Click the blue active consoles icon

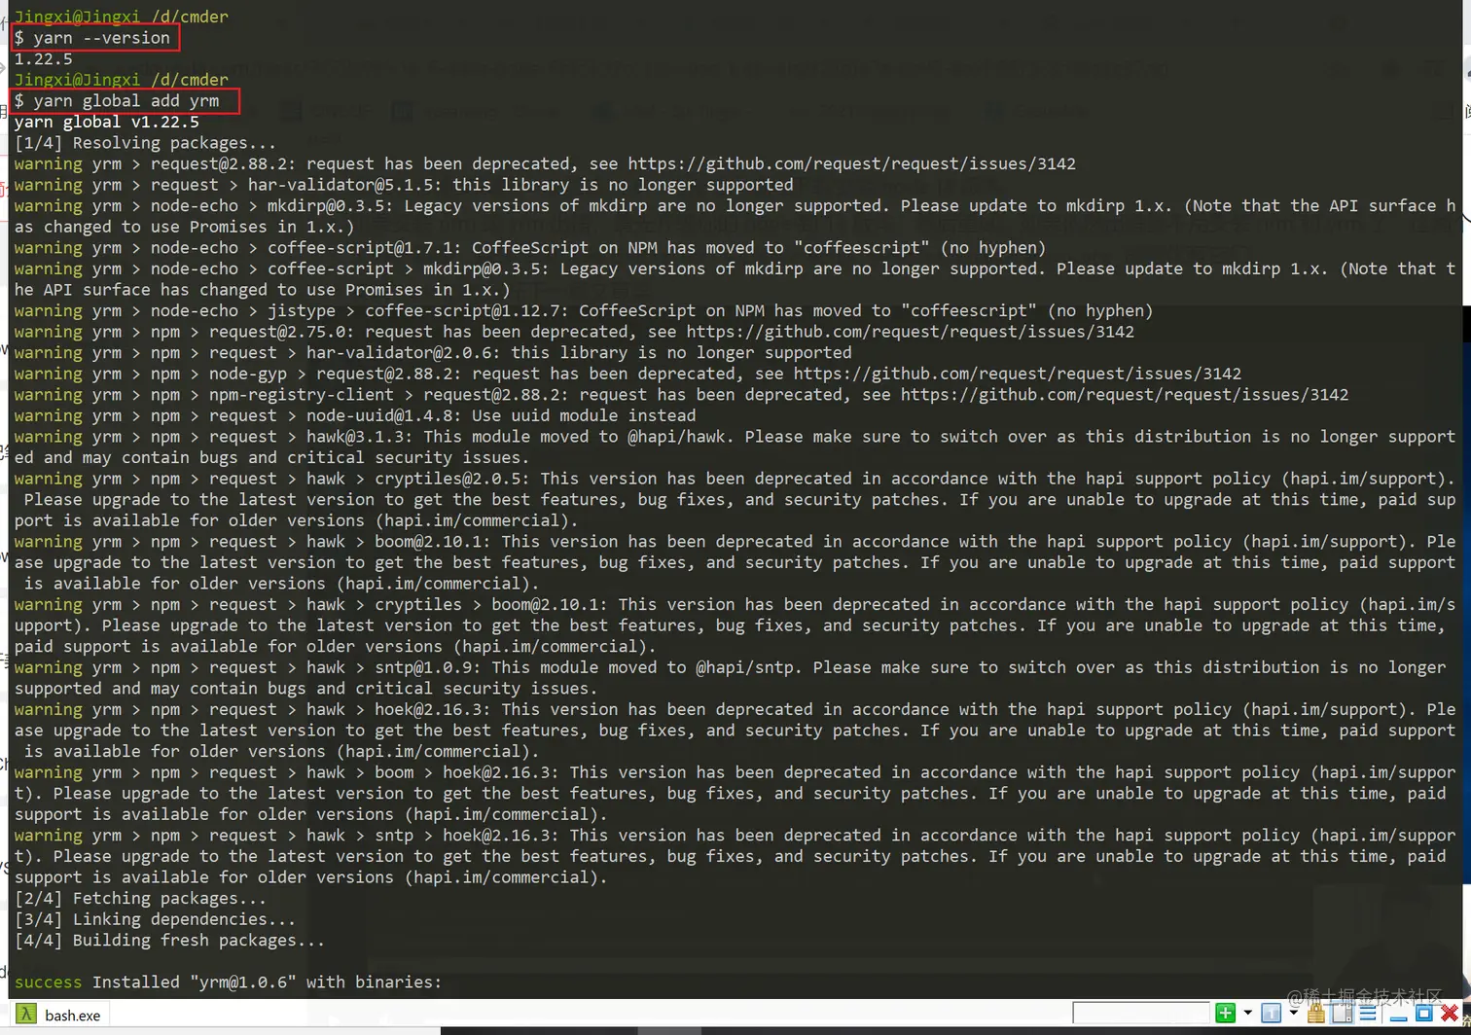coord(1271,1013)
